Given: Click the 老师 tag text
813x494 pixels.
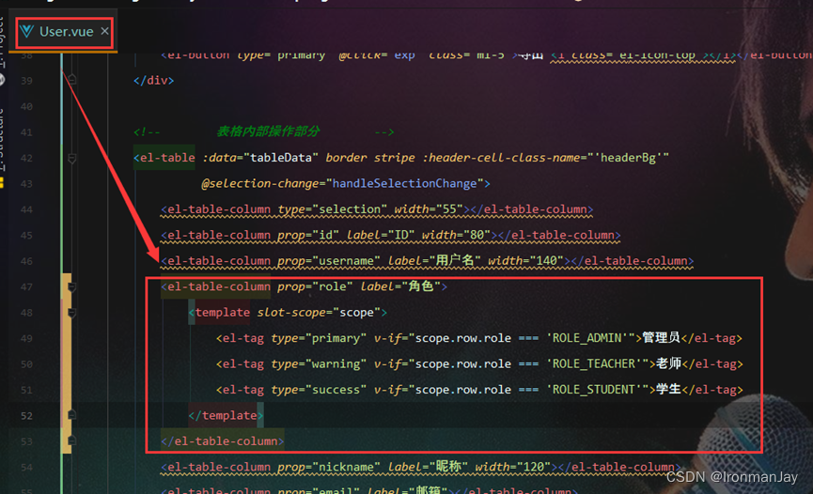Looking at the screenshot, I should (668, 363).
